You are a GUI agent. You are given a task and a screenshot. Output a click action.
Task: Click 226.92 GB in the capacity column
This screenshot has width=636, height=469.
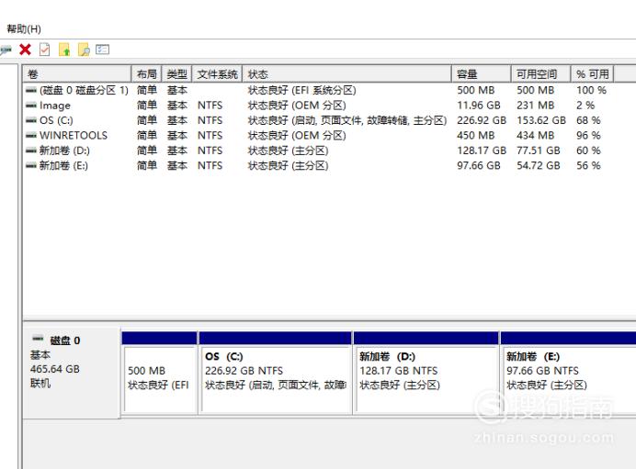point(482,120)
